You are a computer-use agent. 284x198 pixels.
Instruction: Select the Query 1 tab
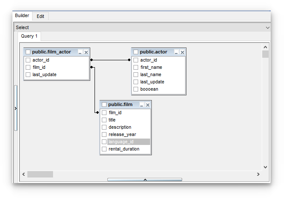point(29,36)
